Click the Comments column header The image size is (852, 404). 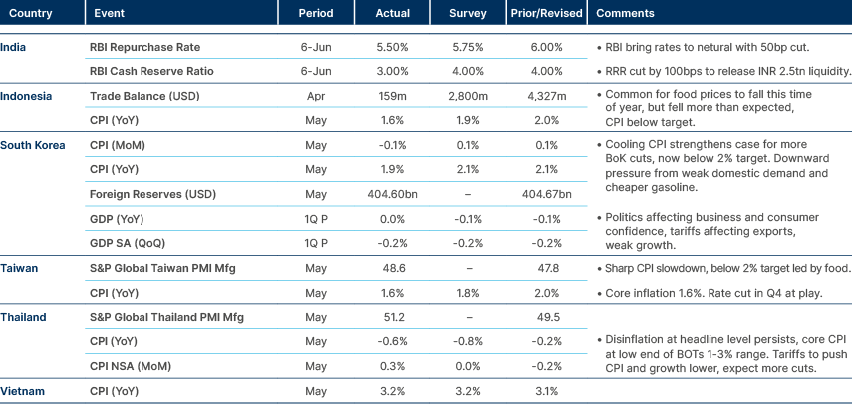(625, 14)
